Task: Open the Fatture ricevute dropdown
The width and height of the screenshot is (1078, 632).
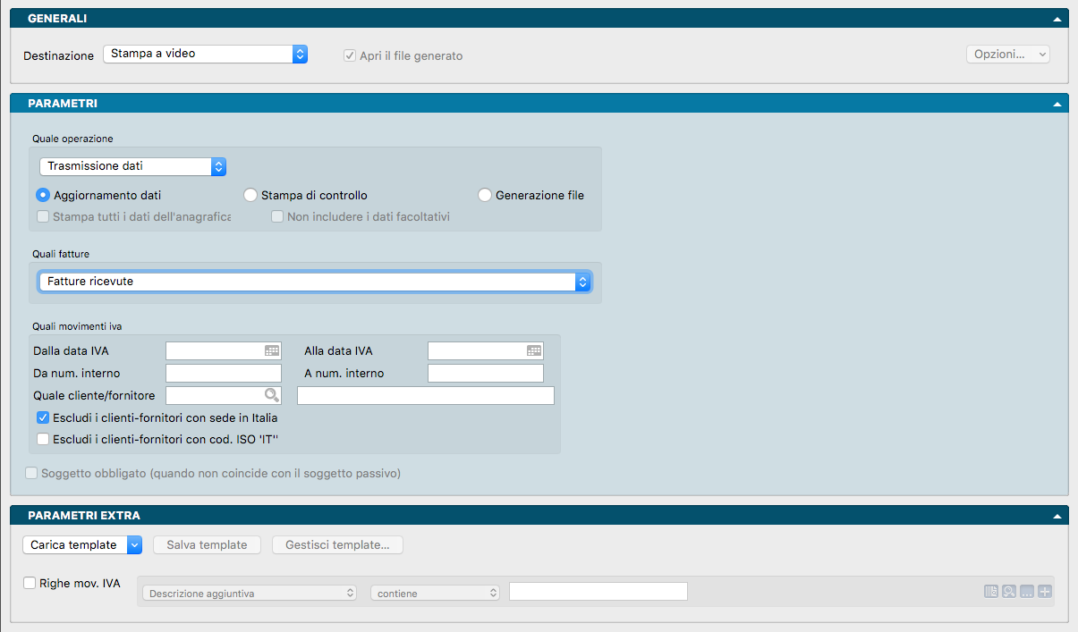Action: (315, 282)
